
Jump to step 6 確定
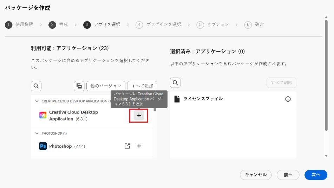click(x=254, y=25)
